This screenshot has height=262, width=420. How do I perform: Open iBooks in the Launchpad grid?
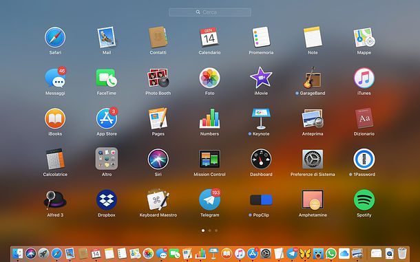pyautogui.click(x=55, y=118)
